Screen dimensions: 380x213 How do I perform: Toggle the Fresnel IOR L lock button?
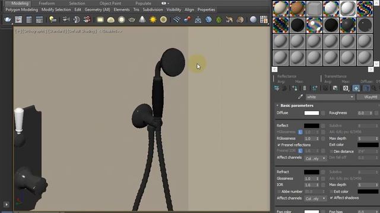click(x=300, y=151)
